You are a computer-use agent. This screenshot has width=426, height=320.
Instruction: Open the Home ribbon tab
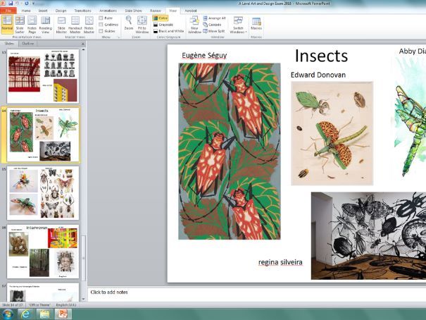pos(26,11)
